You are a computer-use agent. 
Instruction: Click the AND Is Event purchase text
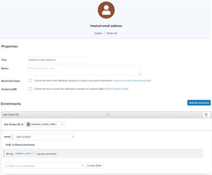(x=20, y=145)
